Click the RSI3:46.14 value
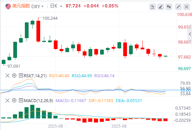 pyautogui.click(x=105, y=76)
